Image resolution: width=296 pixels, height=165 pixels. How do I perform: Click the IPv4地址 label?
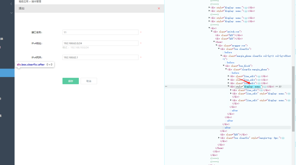click(x=37, y=43)
